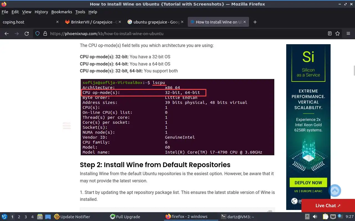Viewport: 355px width, 221px height.
Task: Open the File menu
Action: 5,12
